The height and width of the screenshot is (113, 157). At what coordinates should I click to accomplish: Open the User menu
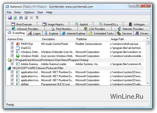[40, 12]
